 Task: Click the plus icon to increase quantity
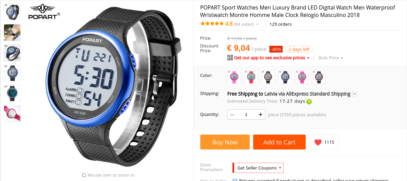point(260,115)
